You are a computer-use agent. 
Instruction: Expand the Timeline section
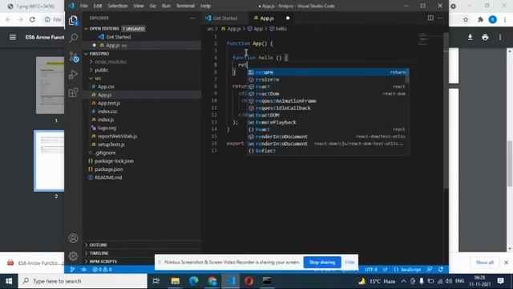(x=99, y=254)
